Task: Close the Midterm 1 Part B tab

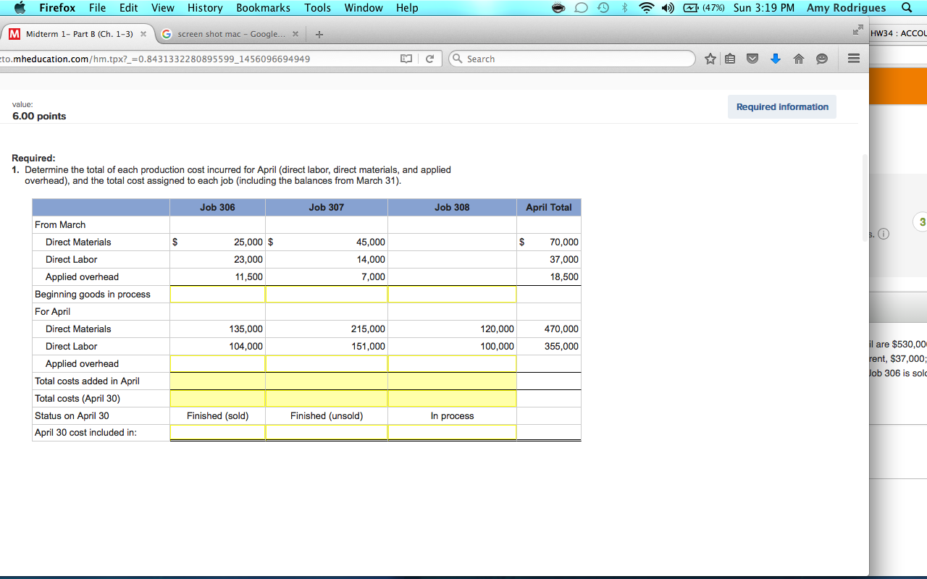Action: click(143, 34)
